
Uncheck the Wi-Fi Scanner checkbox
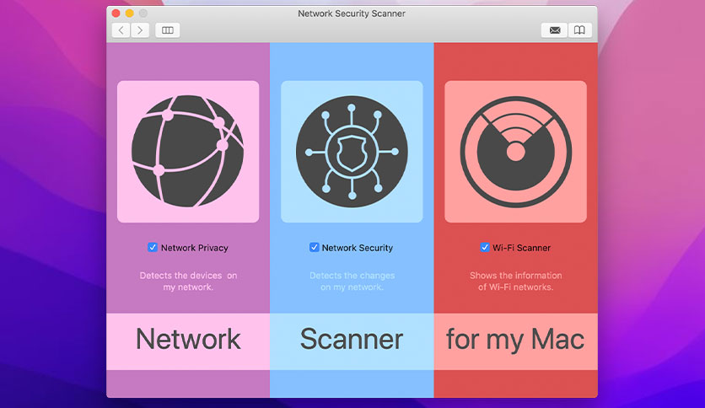pyautogui.click(x=485, y=247)
